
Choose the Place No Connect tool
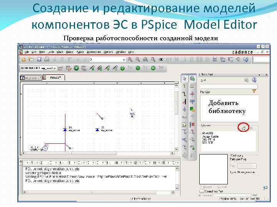click(192, 125)
